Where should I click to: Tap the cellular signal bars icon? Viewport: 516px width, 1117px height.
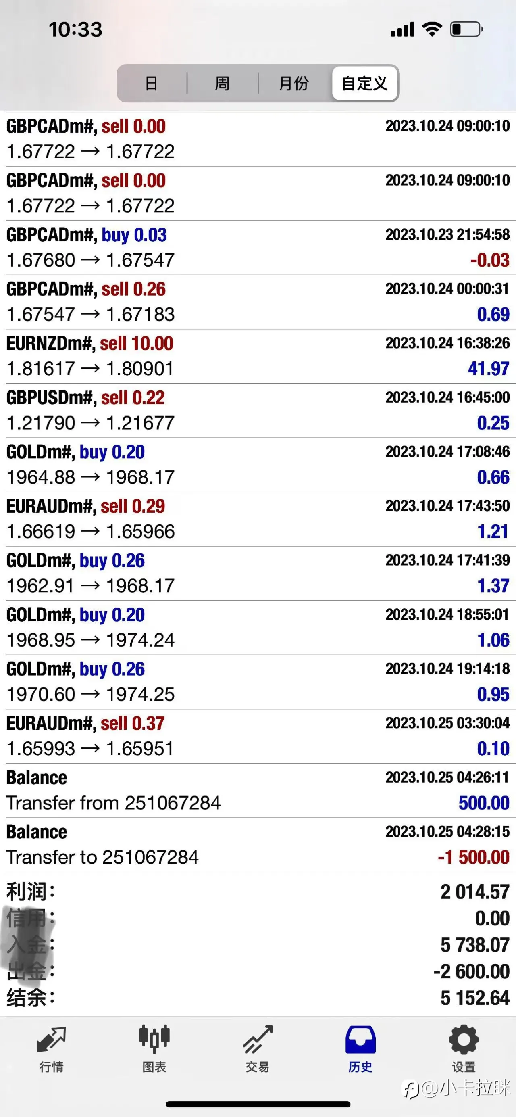[402, 29]
